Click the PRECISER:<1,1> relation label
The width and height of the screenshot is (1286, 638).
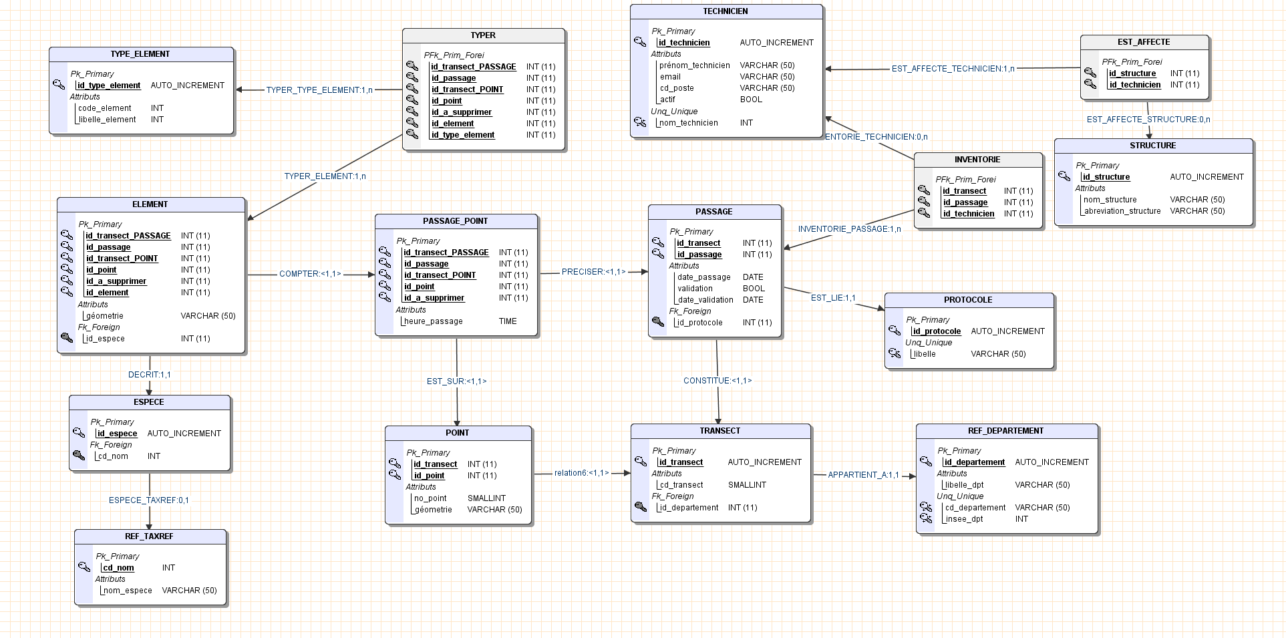click(x=593, y=272)
